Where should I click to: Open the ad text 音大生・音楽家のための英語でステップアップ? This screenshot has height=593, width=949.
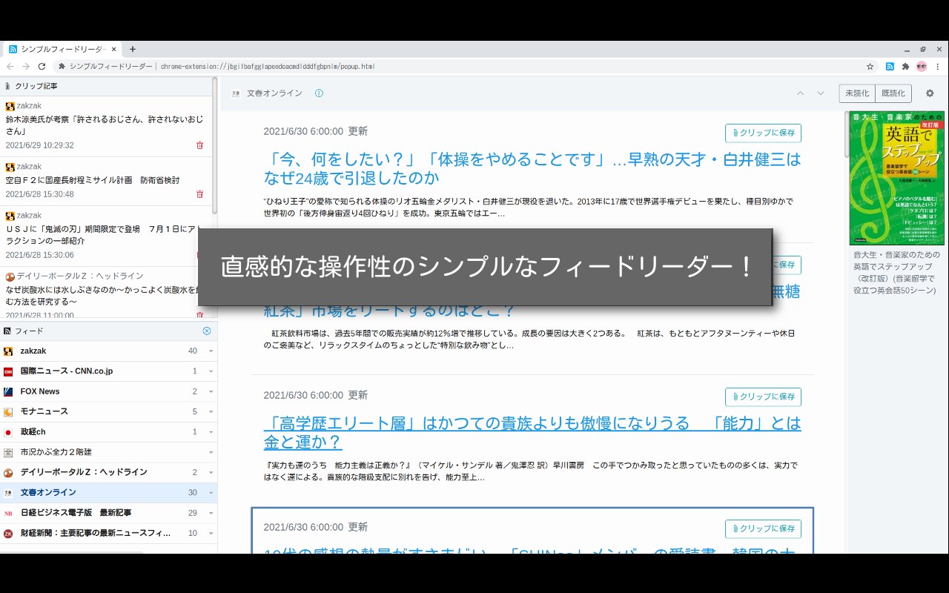pyautogui.click(x=896, y=272)
